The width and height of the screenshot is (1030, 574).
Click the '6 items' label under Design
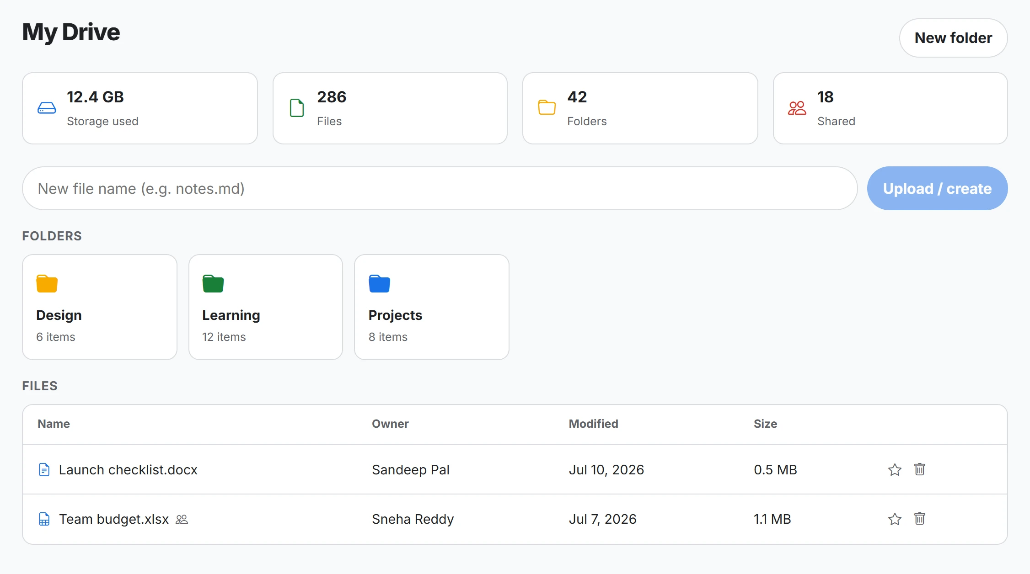(56, 337)
